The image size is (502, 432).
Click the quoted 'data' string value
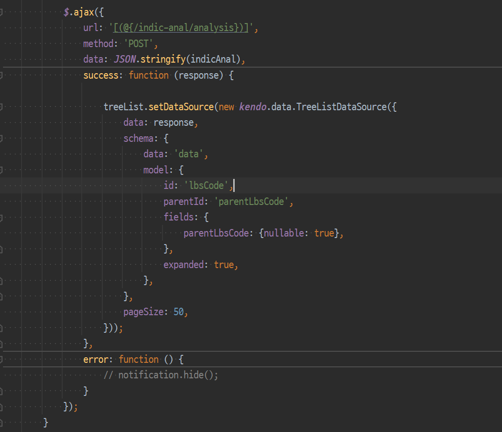189,154
